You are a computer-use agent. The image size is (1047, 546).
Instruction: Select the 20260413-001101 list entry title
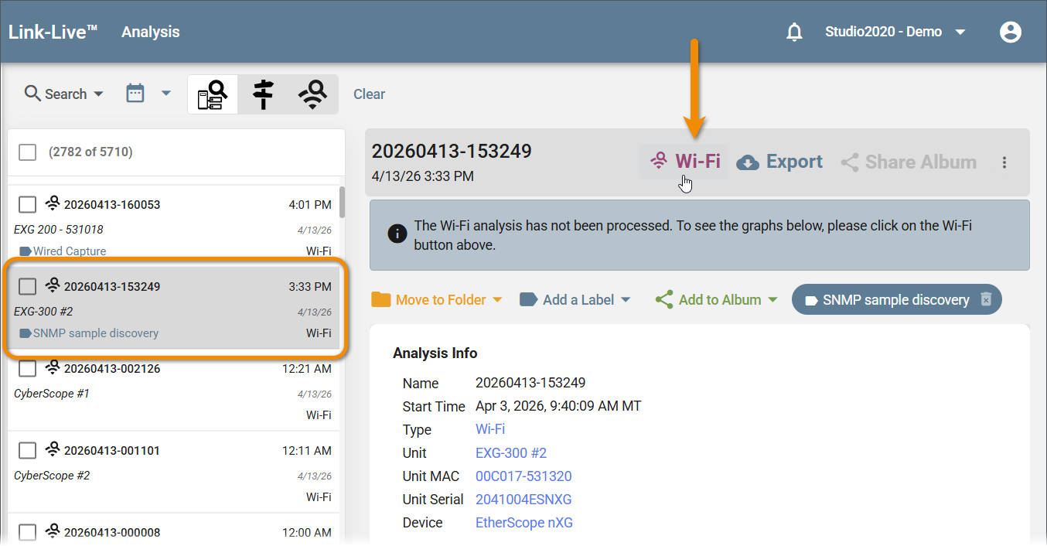pos(112,451)
